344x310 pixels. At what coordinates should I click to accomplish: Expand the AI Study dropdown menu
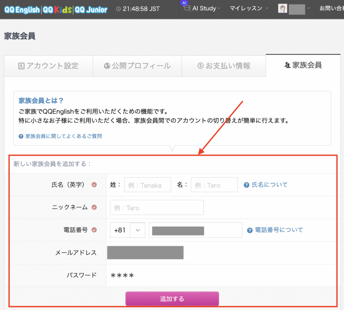[219, 9]
